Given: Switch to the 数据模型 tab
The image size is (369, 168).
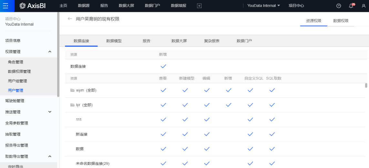Looking at the screenshot, I should (x=114, y=41).
